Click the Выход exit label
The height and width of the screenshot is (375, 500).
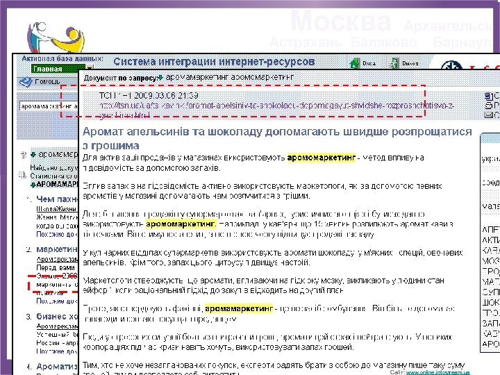coord(410,63)
